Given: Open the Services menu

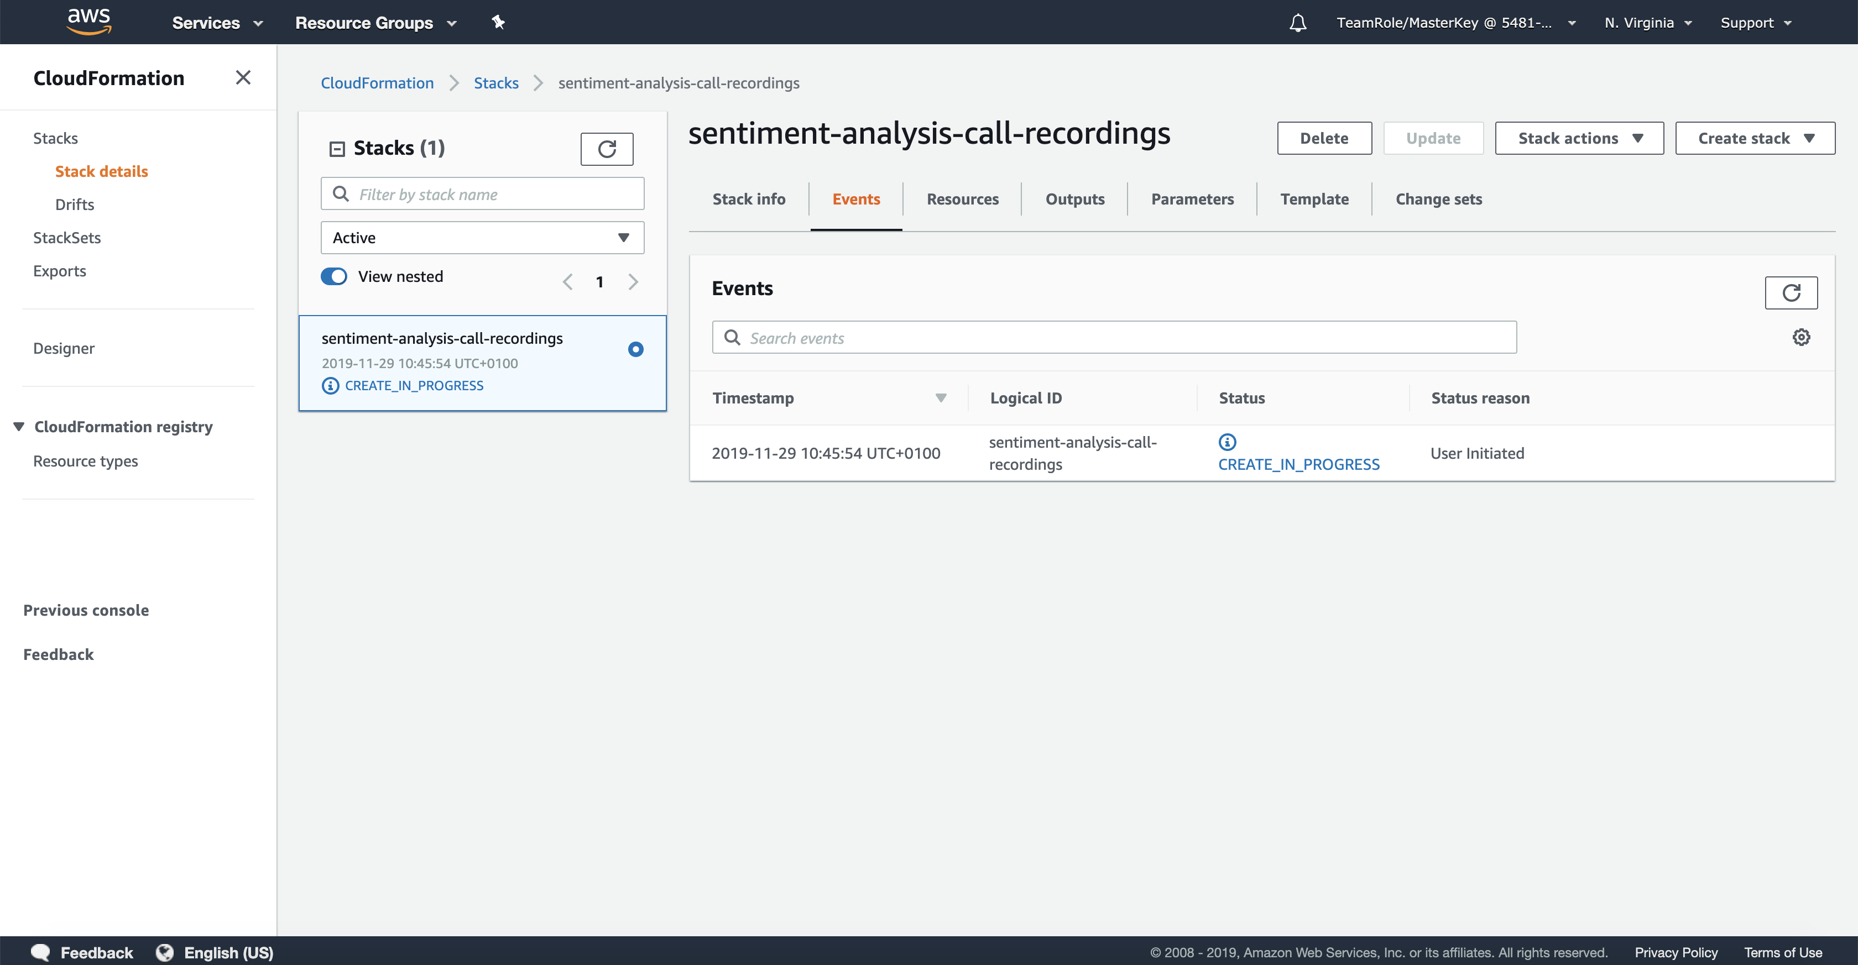Looking at the screenshot, I should click(217, 23).
